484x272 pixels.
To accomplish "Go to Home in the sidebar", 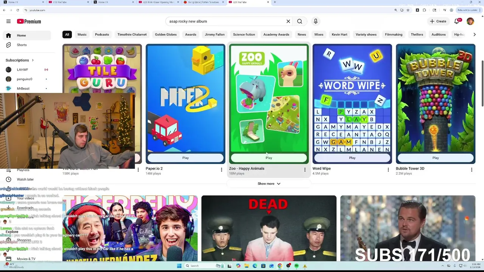I will pyautogui.click(x=26, y=36).
